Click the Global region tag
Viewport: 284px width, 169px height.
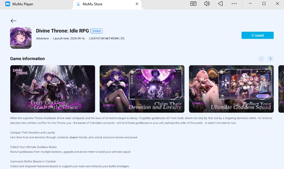(x=97, y=31)
